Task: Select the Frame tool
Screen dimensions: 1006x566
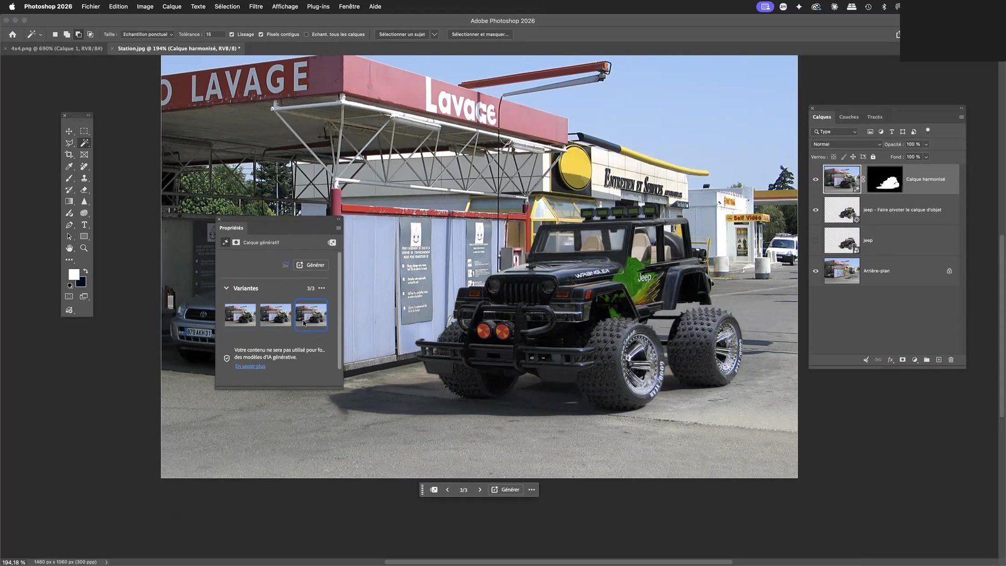Action: (x=84, y=155)
